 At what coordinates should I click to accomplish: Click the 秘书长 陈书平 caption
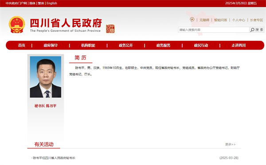(46, 106)
